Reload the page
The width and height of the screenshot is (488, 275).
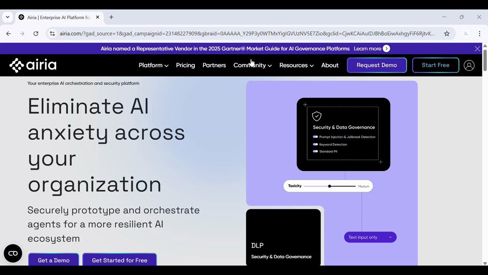[x=36, y=34]
